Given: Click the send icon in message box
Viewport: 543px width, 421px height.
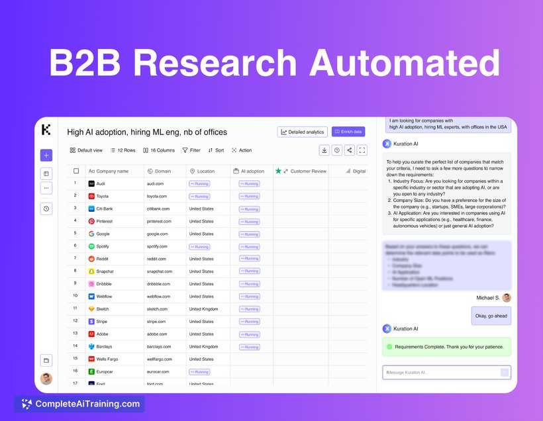Looking at the screenshot, I should click(505, 373).
